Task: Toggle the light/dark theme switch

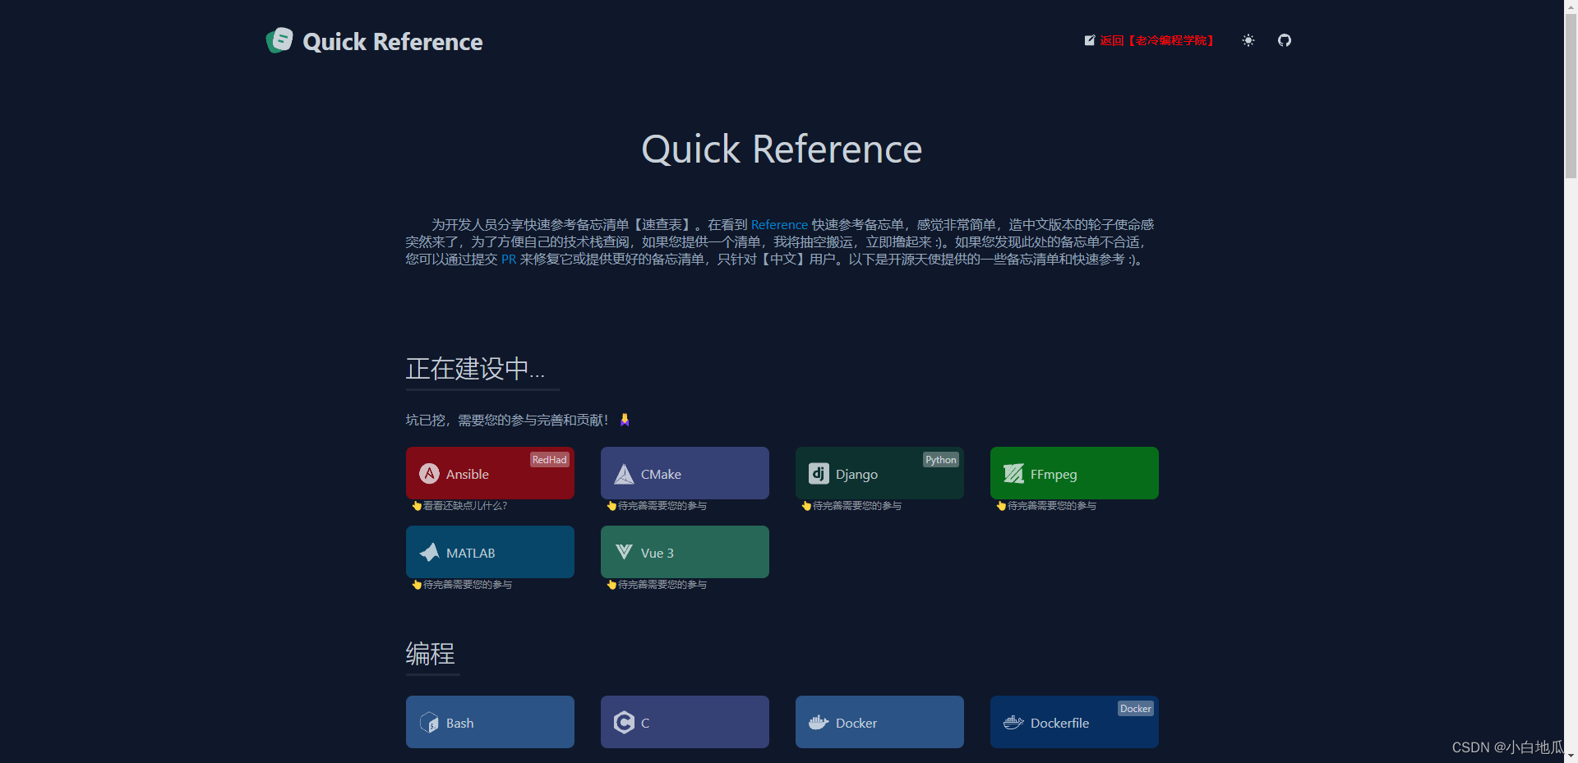Action: click(1248, 39)
